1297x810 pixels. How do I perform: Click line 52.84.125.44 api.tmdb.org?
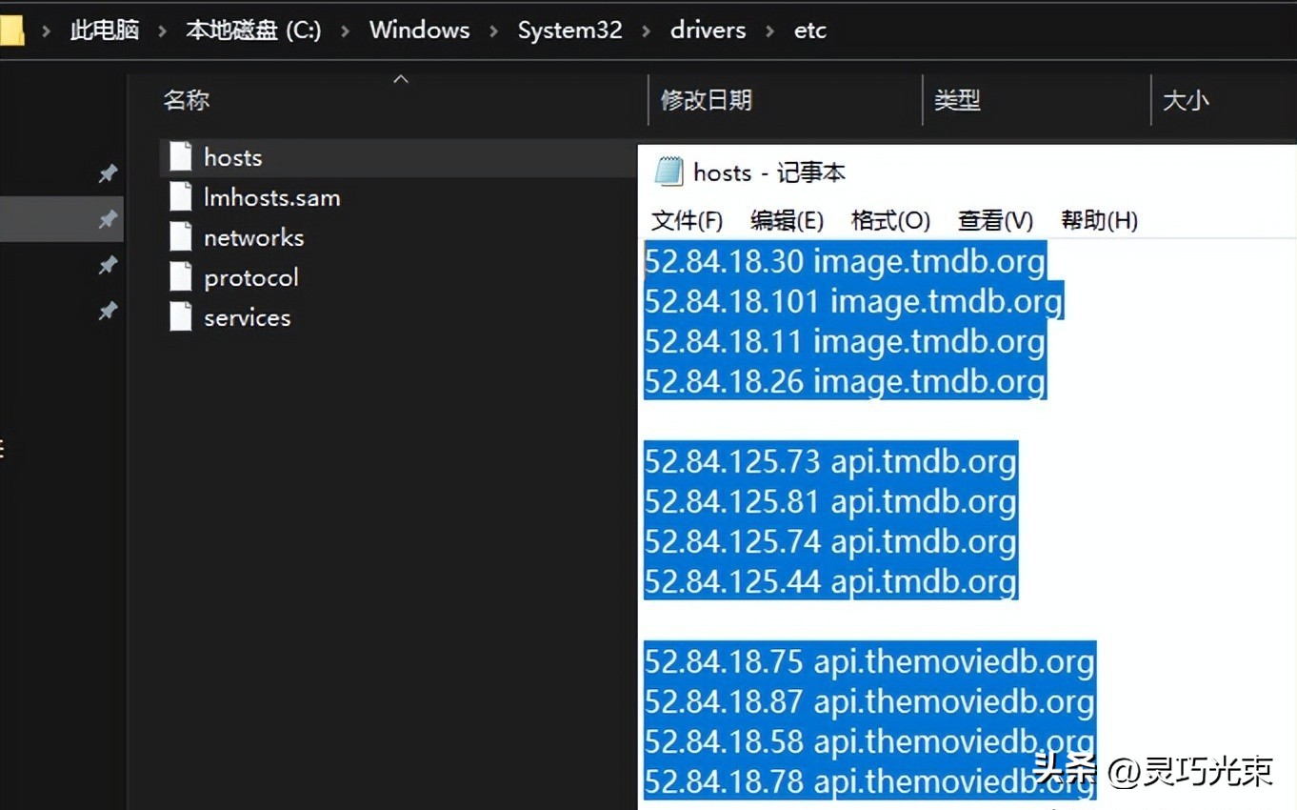tap(831, 580)
